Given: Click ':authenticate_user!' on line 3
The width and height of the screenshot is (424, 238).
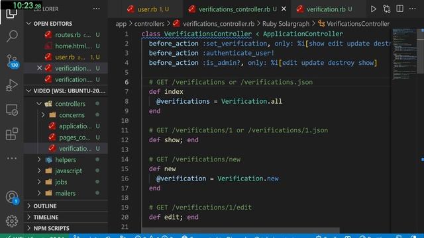Looking at the screenshot, I should (x=238, y=53).
